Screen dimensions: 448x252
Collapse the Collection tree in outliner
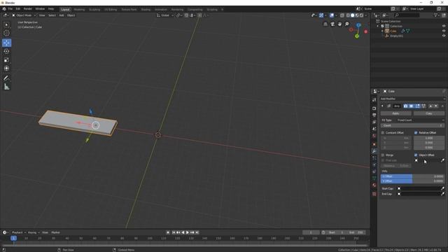(378, 27)
